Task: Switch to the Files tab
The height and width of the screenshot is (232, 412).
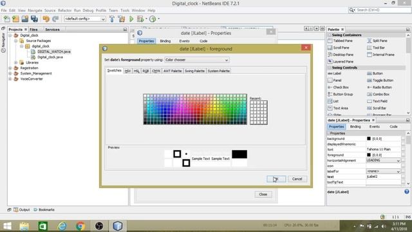Action: (x=33, y=30)
